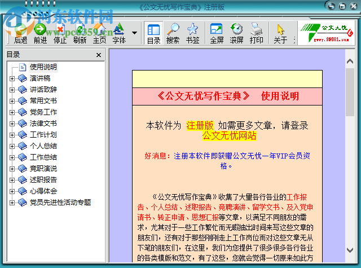
Task: Maximize the window via title bar button
Action: [x=342, y=6]
